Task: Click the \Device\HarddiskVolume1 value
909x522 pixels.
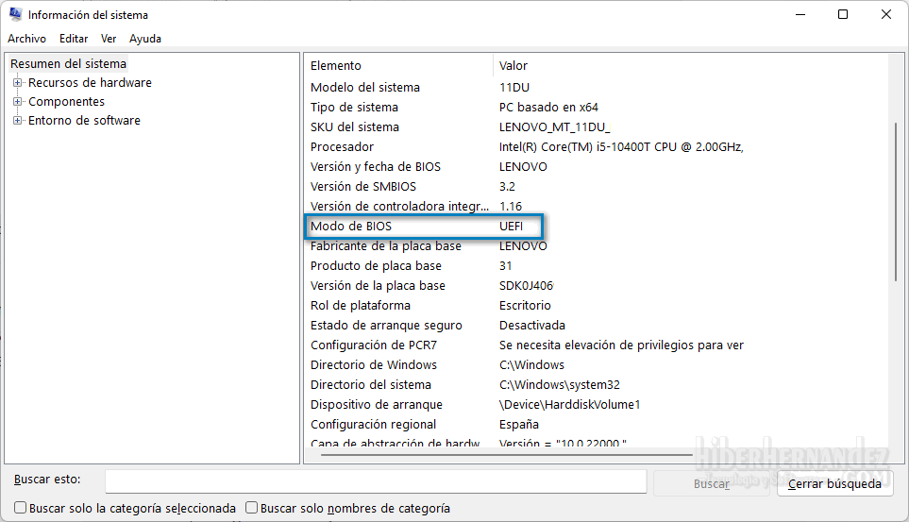Action: pyautogui.click(x=569, y=404)
